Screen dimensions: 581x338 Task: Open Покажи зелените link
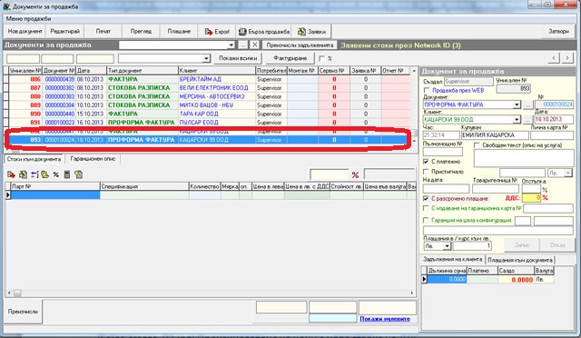[385, 319]
